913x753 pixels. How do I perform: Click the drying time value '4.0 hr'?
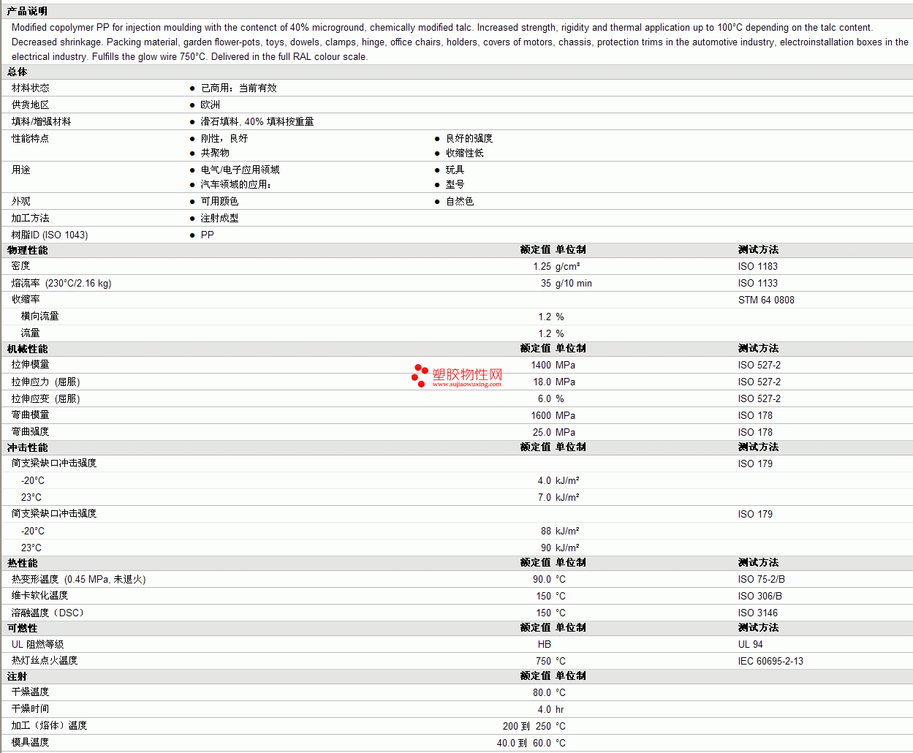tap(550, 710)
